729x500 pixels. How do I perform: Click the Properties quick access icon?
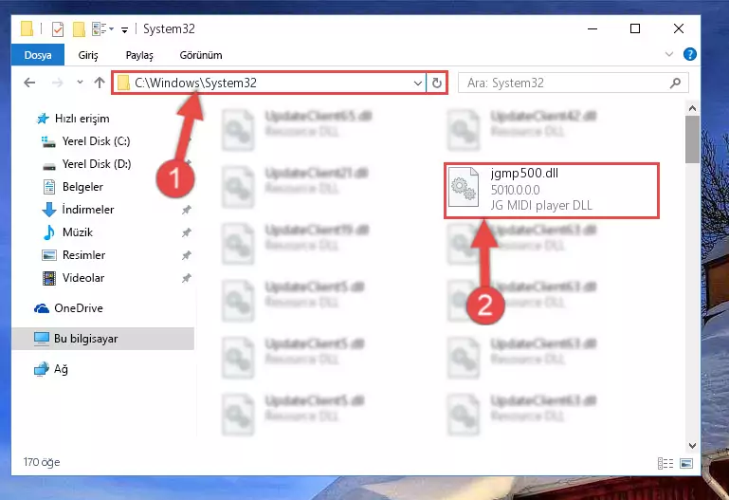[x=57, y=29]
